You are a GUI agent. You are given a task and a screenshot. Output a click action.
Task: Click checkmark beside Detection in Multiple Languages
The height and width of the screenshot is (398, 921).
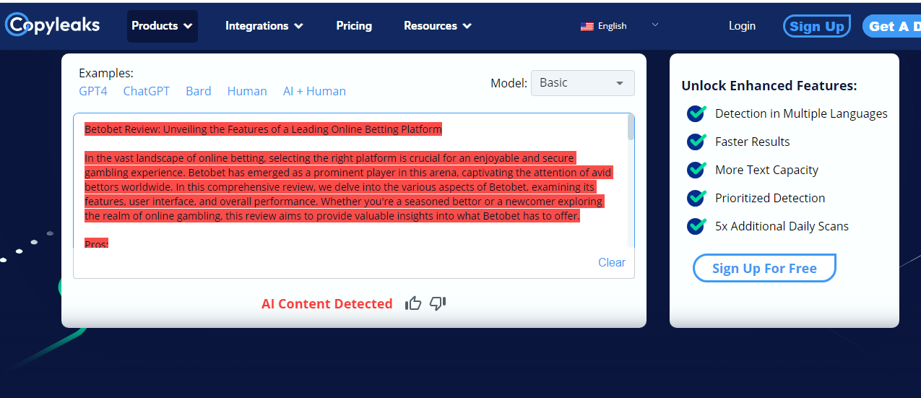[696, 113]
